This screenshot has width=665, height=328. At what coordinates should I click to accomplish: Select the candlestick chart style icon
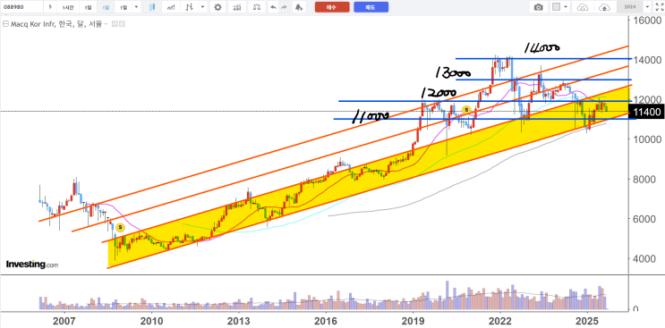tap(152, 7)
